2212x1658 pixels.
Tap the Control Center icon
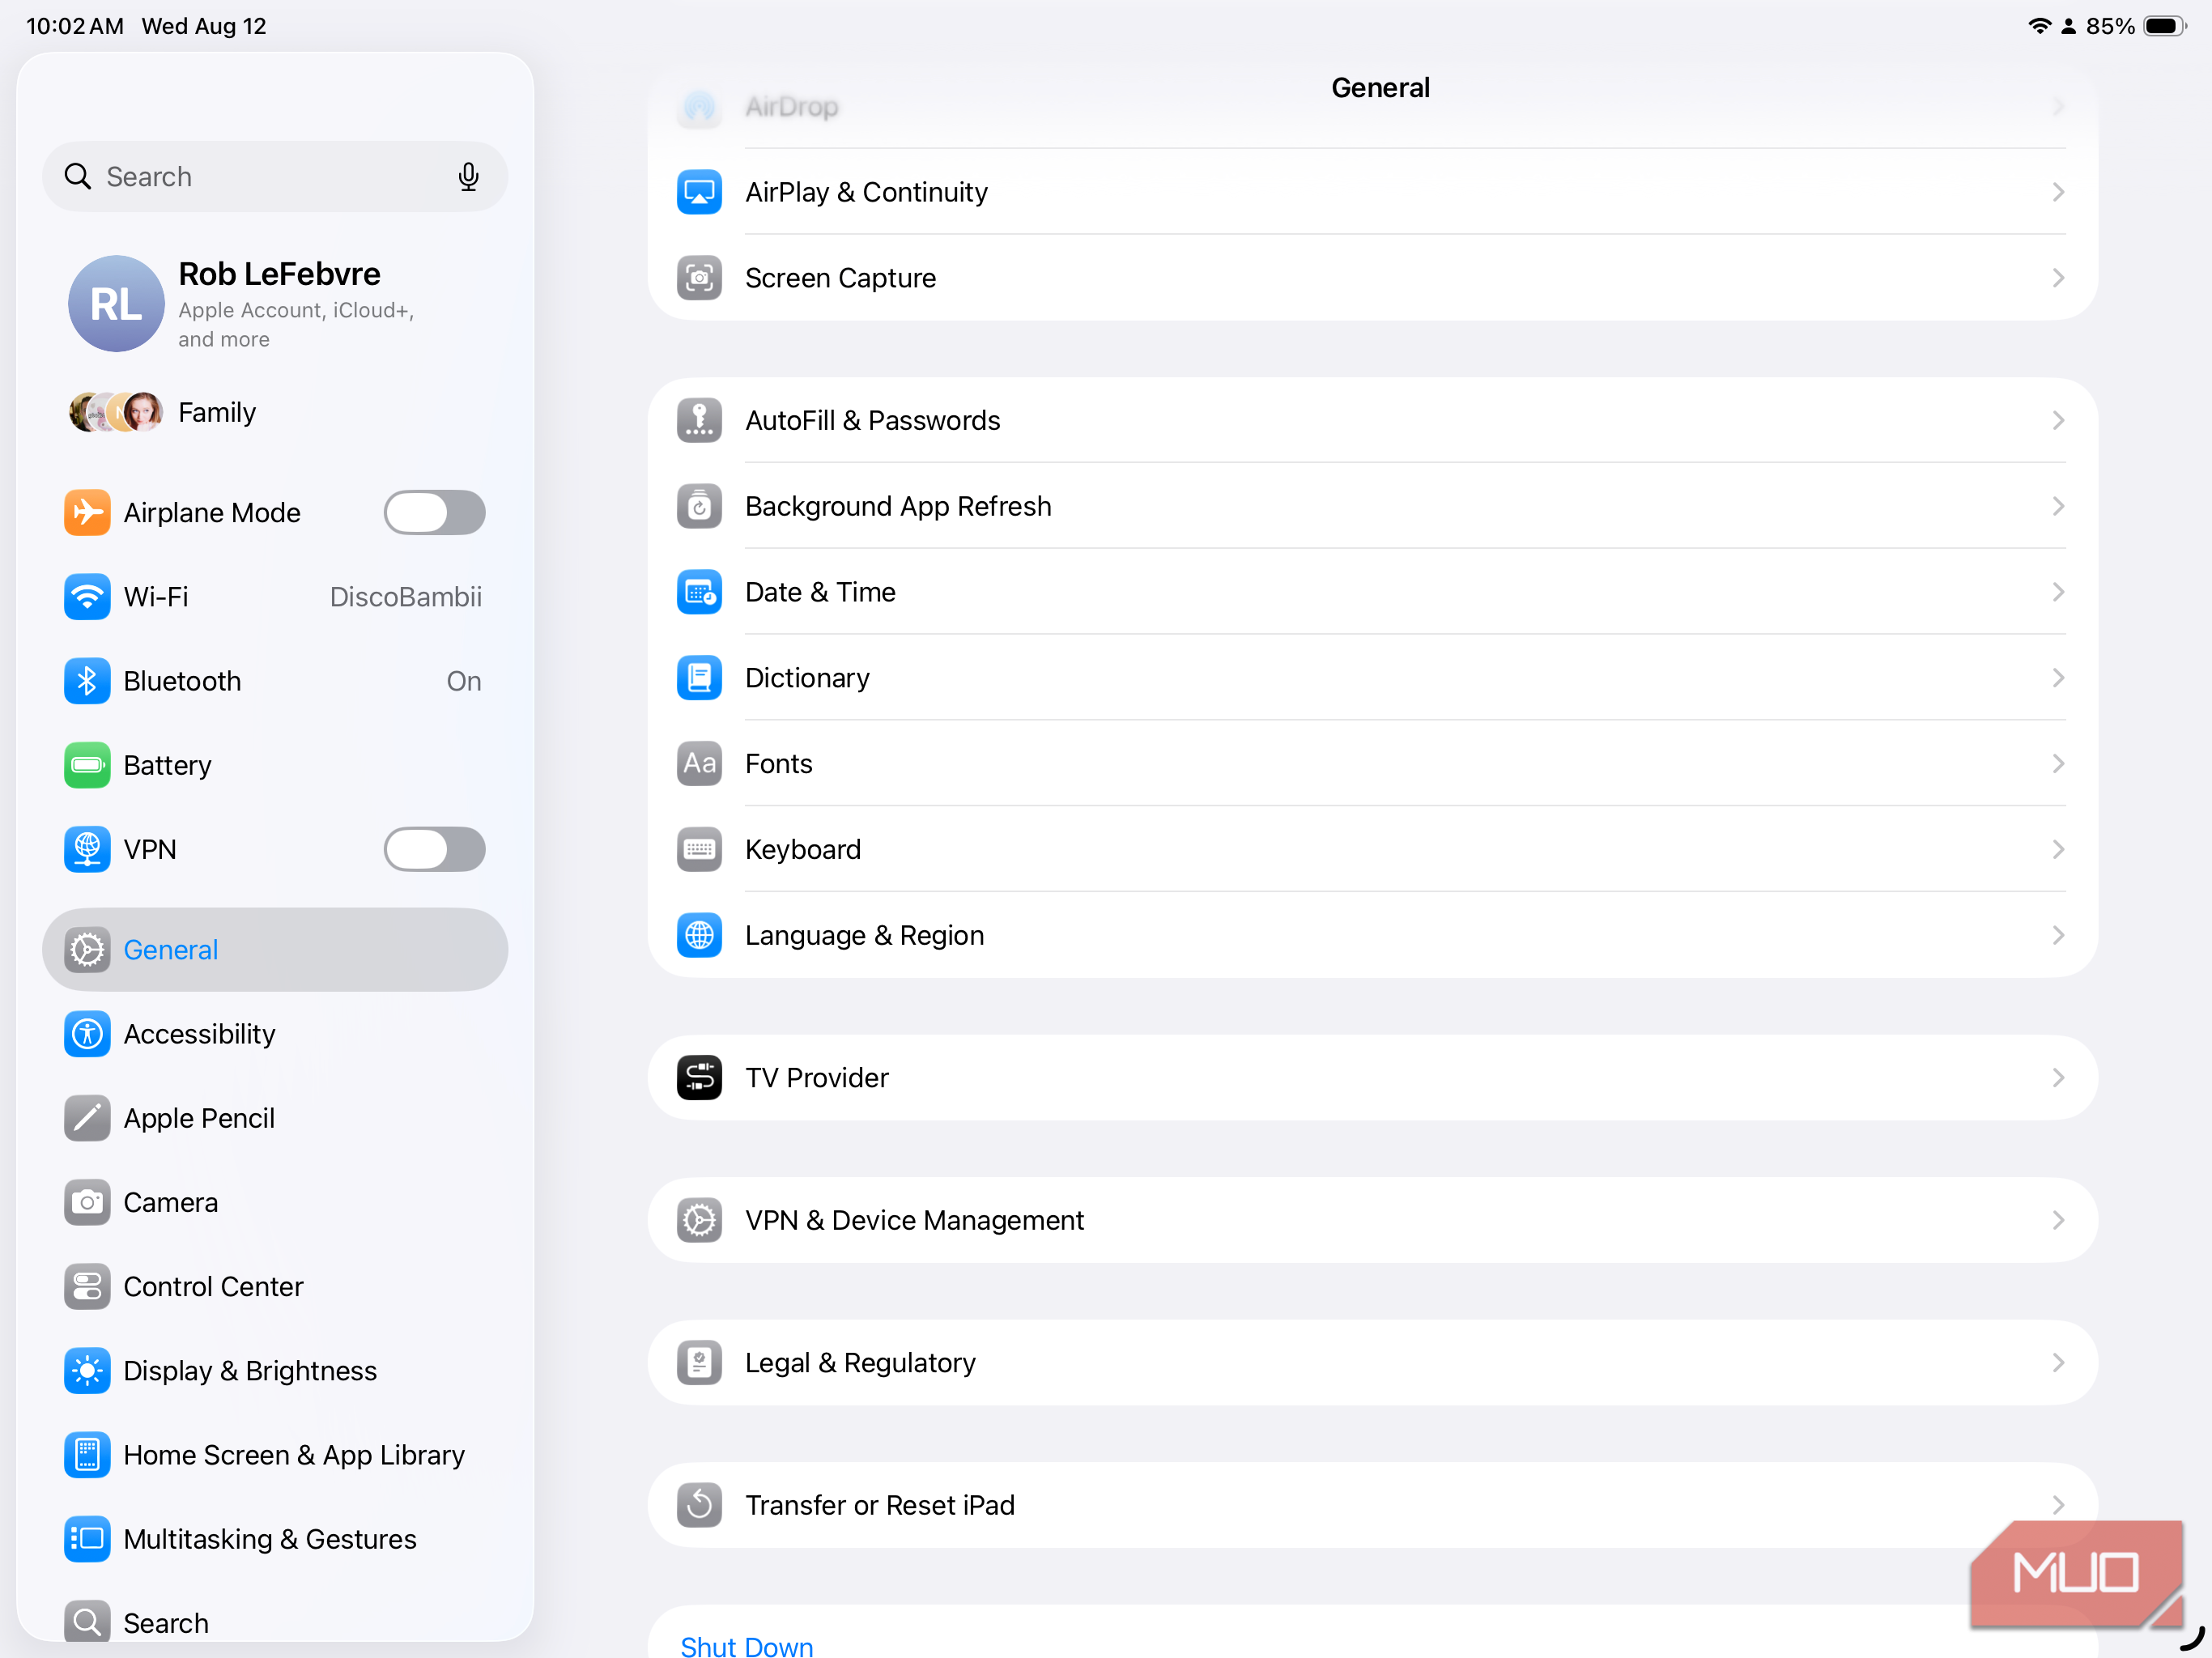[87, 1287]
